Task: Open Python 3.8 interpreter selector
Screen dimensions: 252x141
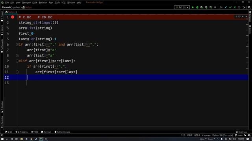Action: (x=222, y=136)
